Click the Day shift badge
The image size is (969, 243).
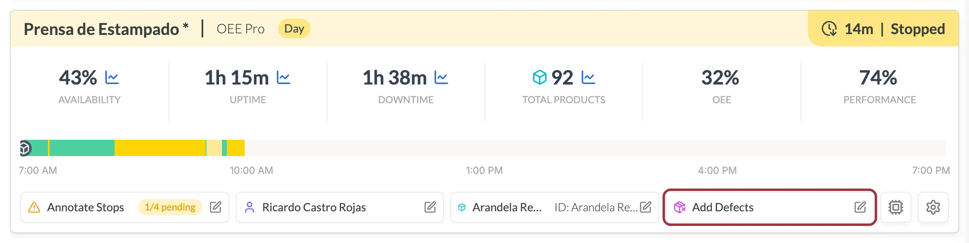pyautogui.click(x=294, y=28)
